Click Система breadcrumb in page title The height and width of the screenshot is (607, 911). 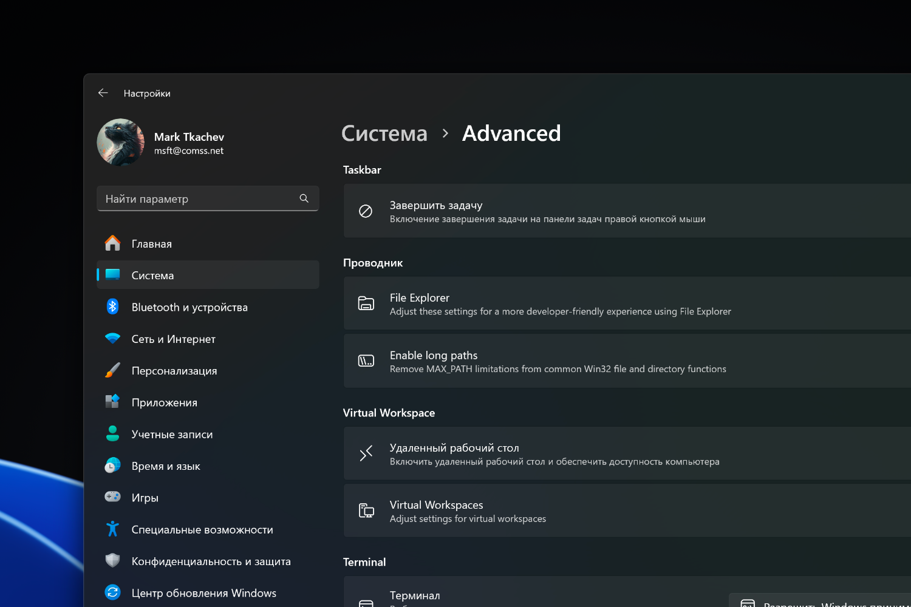click(x=384, y=134)
